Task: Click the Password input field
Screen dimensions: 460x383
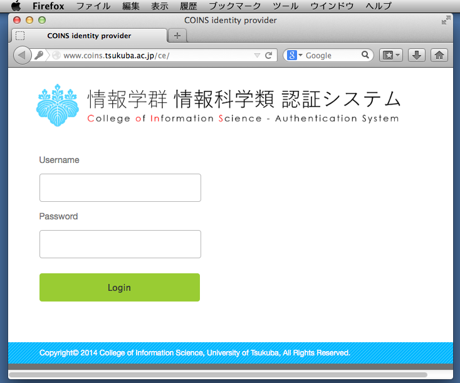Action: coord(120,244)
